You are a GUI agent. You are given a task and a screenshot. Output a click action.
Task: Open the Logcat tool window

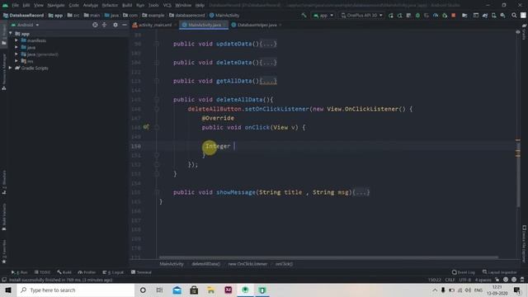pos(113,272)
